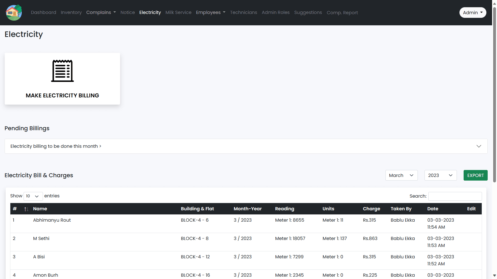
Task: Change the Show entries dropdown
Action: tap(33, 196)
